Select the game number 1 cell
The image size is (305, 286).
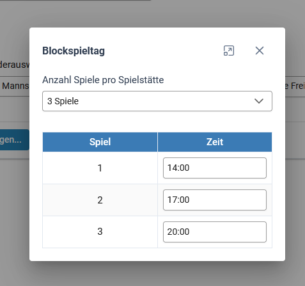pyautogui.click(x=100, y=168)
